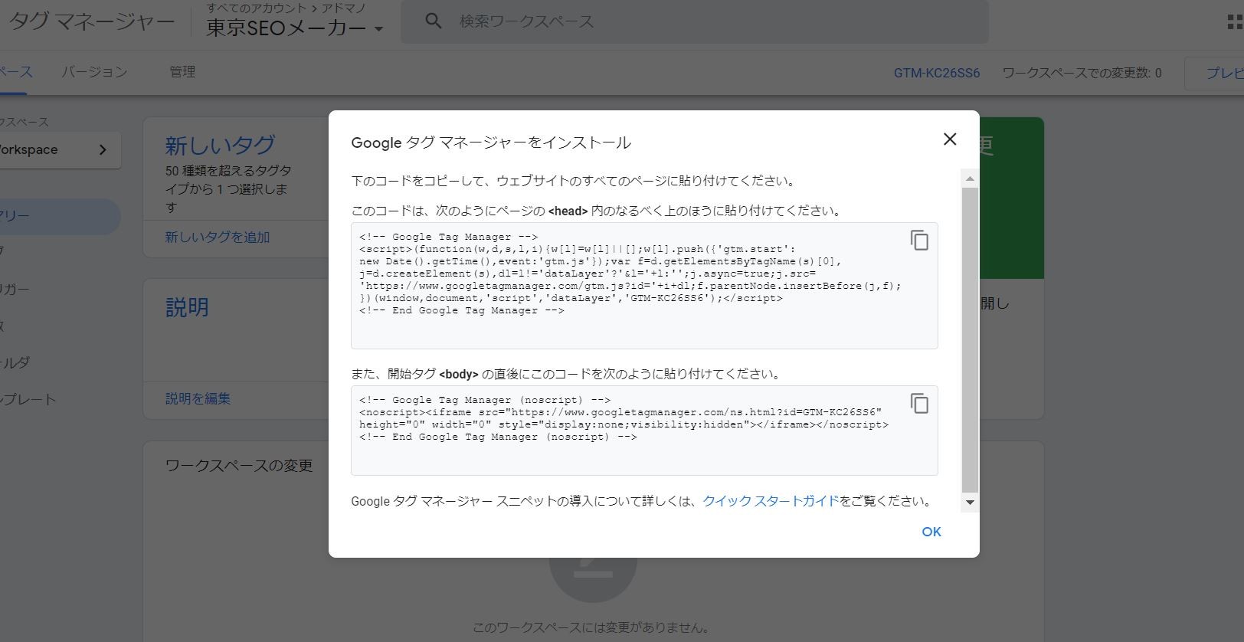Click the タグ マネージャー logo title
The height and width of the screenshot is (642, 1244).
[90, 21]
